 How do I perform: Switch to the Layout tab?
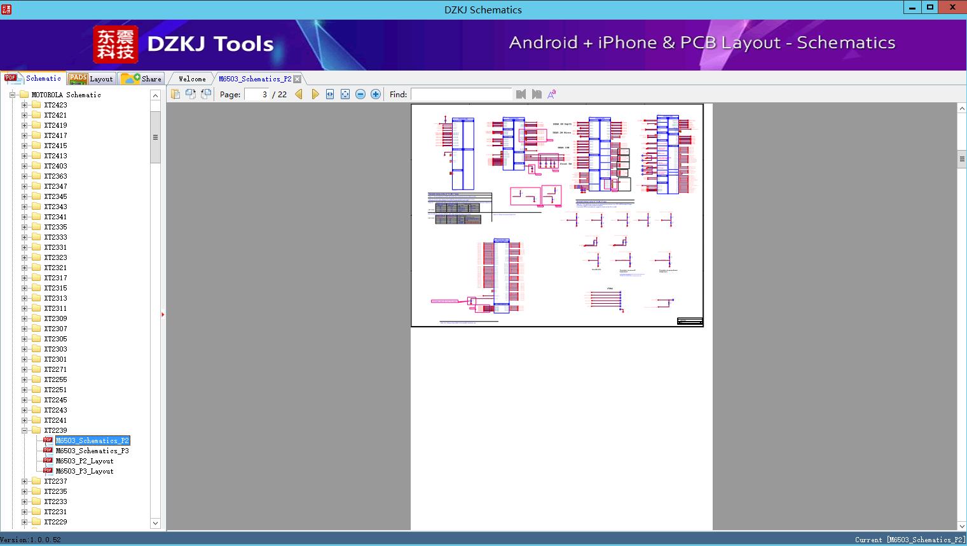point(91,79)
